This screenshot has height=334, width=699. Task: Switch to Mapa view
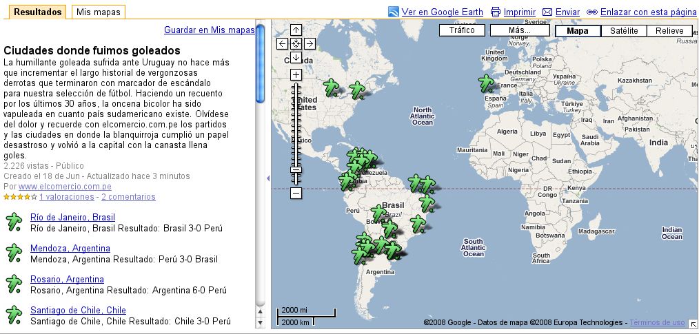click(578, 31)
